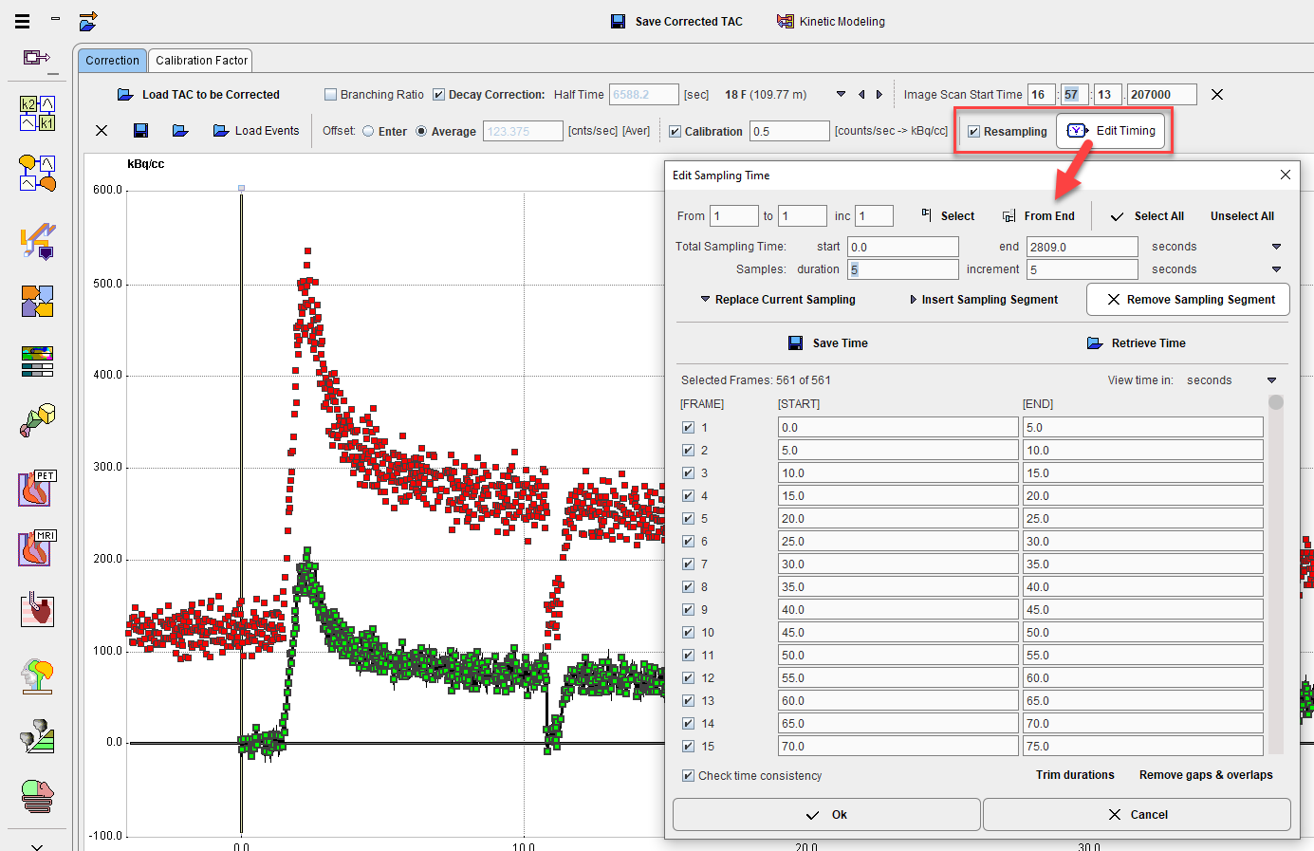Image resolution: width=1314 pixels, height=851 pixels.
Task: Click the load folder icon next to Load TAC
Action: [x=125, y=95]
